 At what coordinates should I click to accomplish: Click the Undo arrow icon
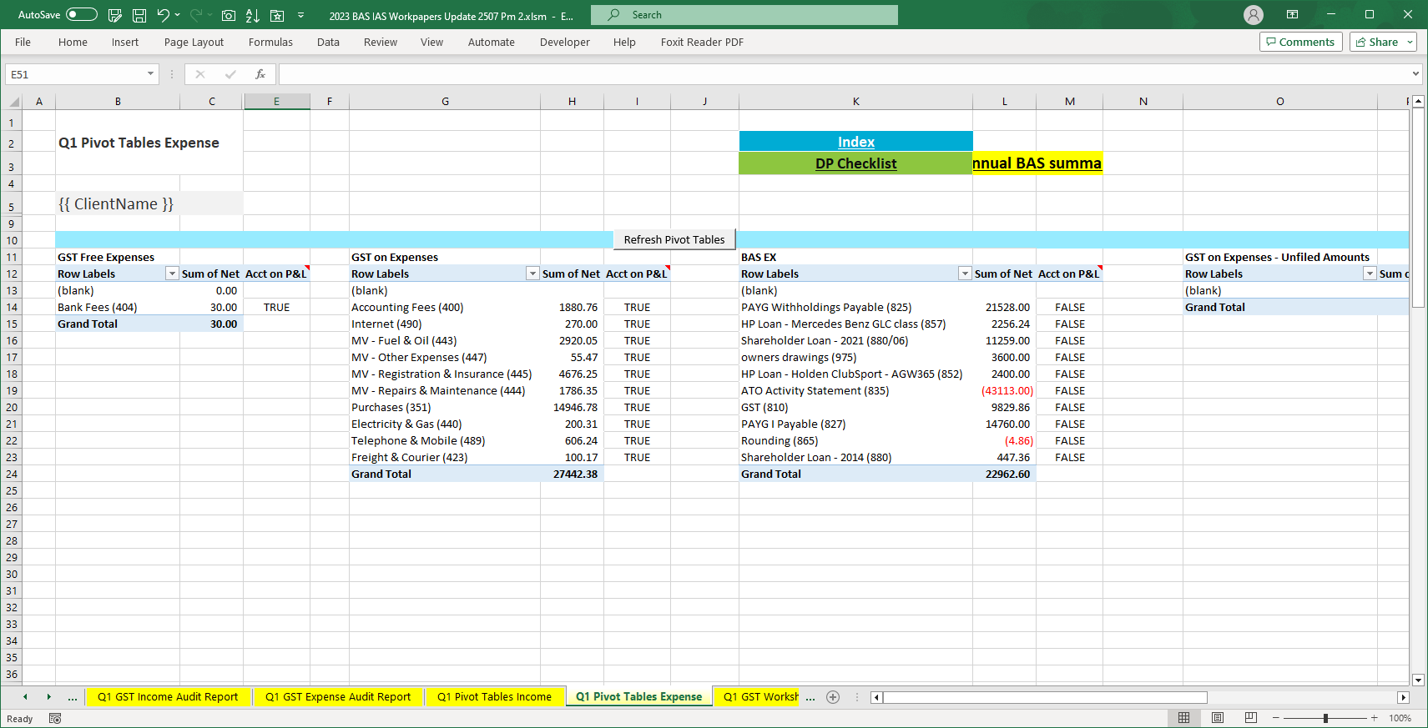point(164,15)
